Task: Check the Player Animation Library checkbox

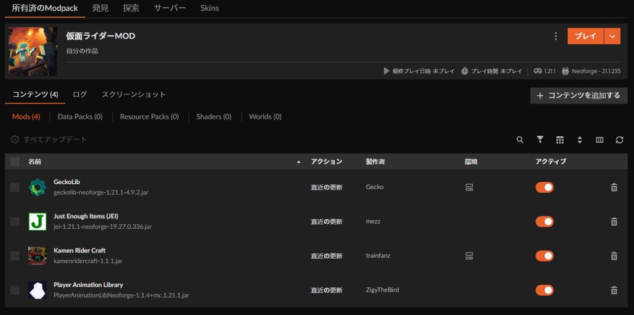Action: click(15, 290)
